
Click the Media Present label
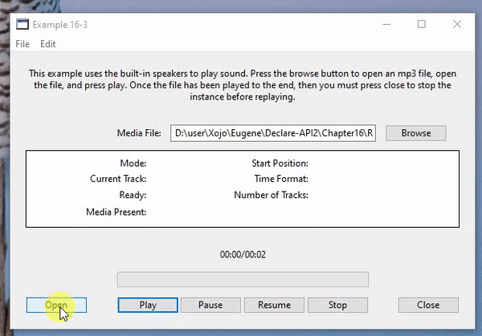point(116,212)
